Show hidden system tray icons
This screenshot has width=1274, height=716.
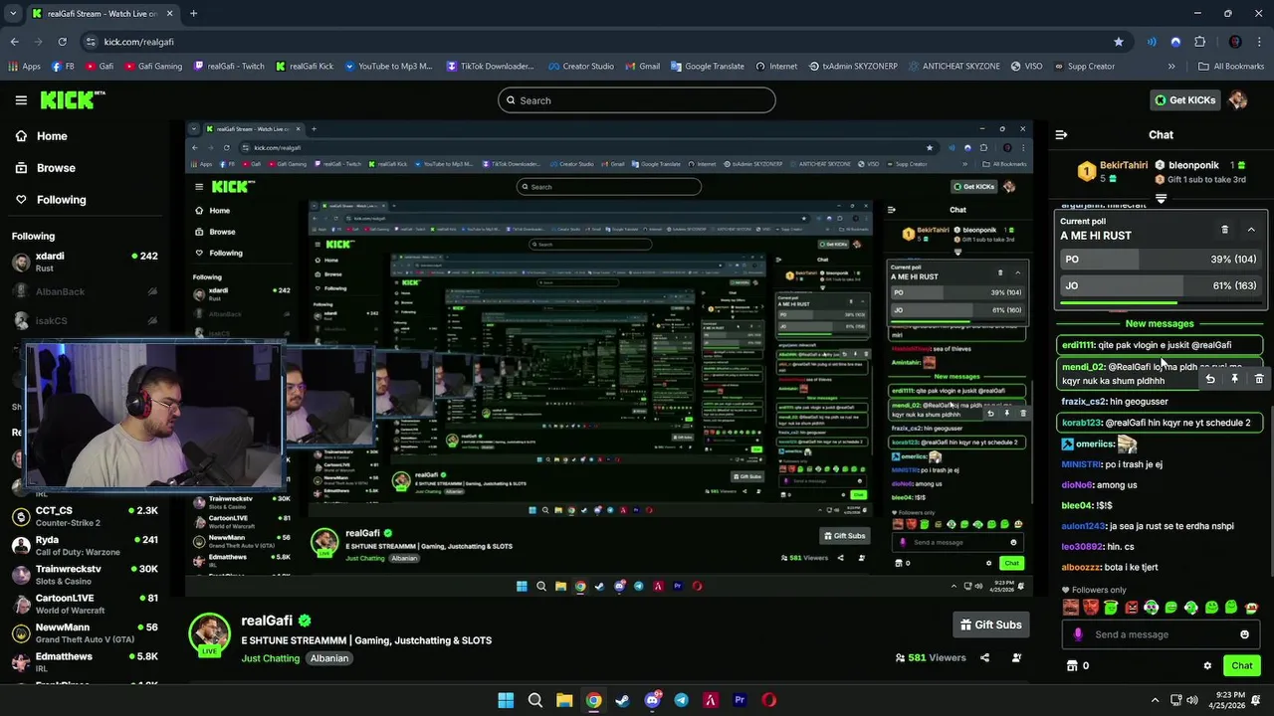[1155, 700]
